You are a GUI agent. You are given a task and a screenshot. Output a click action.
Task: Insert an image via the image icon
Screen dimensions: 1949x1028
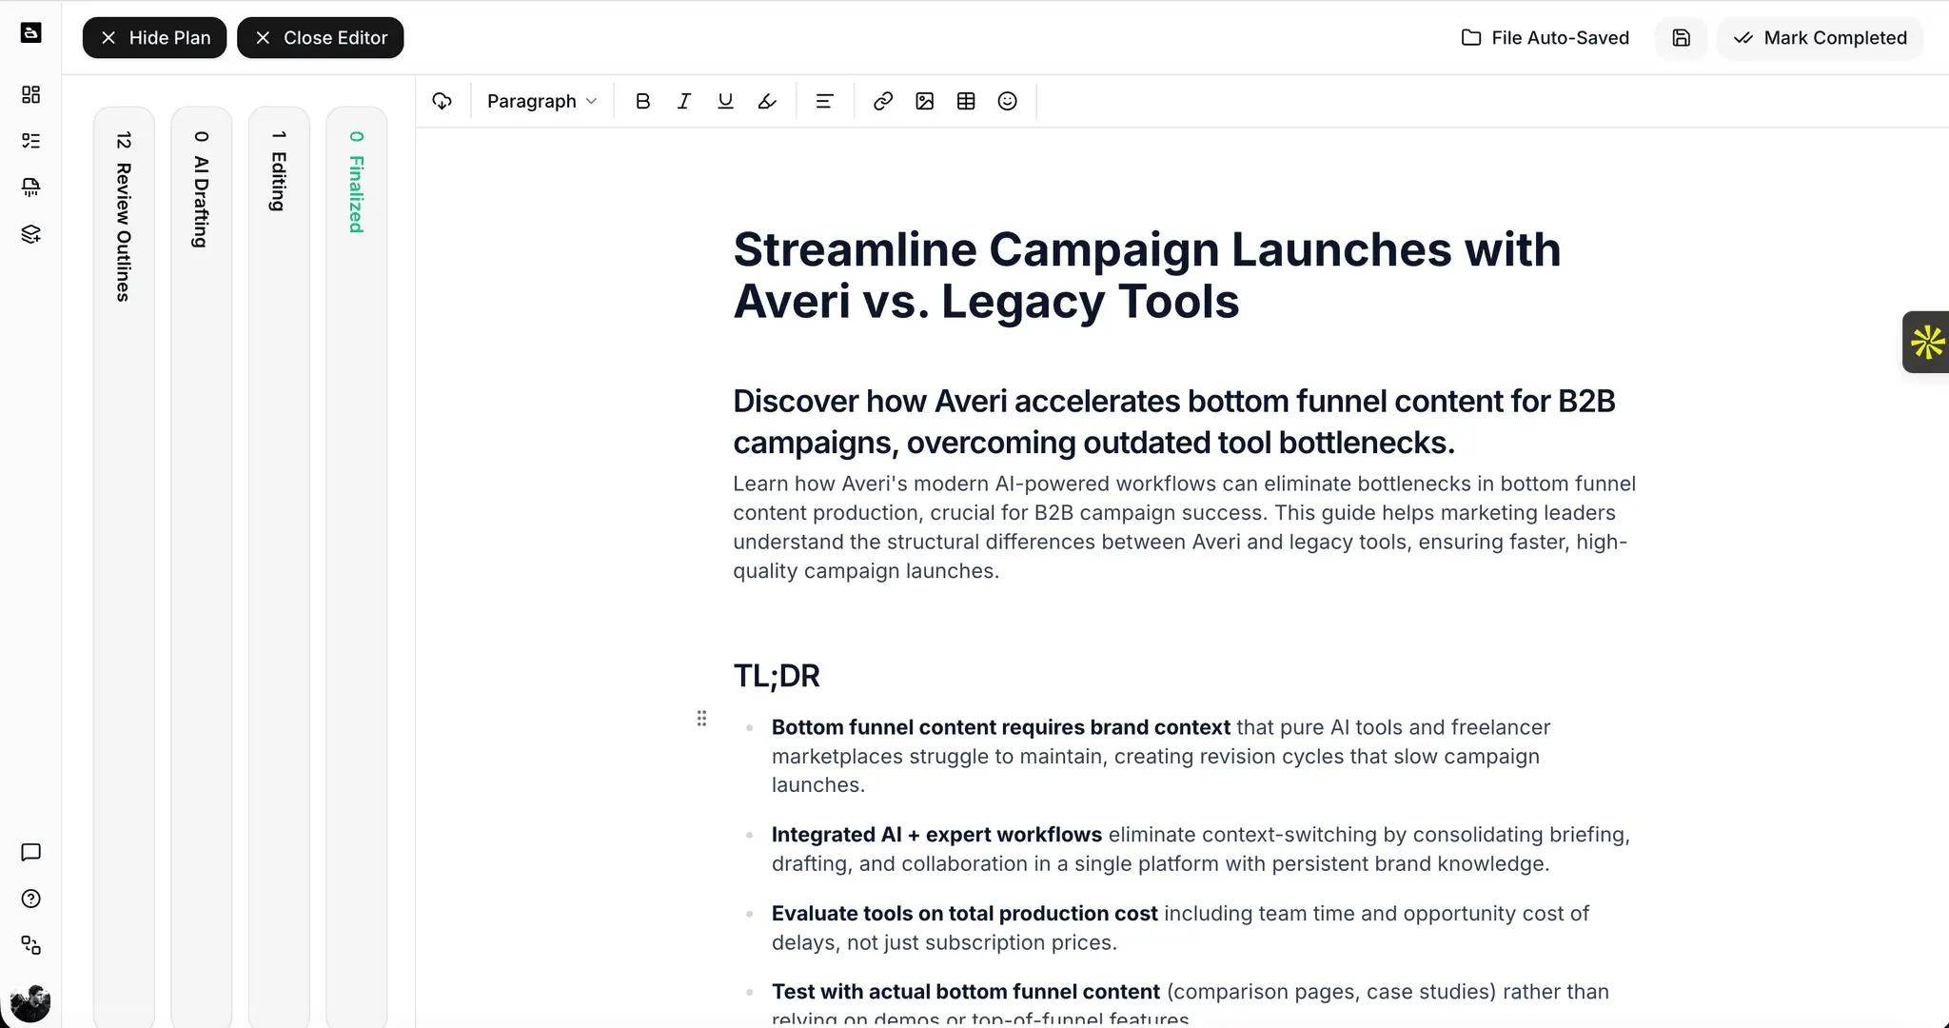point(924,101)
